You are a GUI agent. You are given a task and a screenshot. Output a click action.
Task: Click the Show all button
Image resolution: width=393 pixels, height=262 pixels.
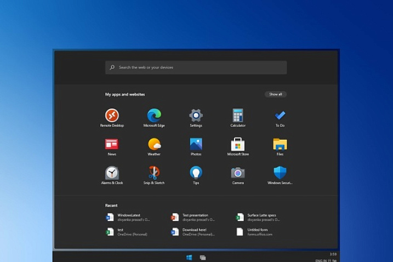pyautogui.click(x=276, y=94)
